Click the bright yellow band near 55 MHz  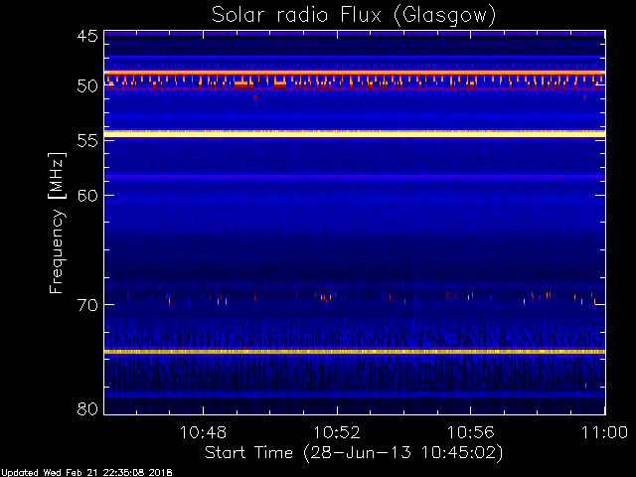coord(355,133)
